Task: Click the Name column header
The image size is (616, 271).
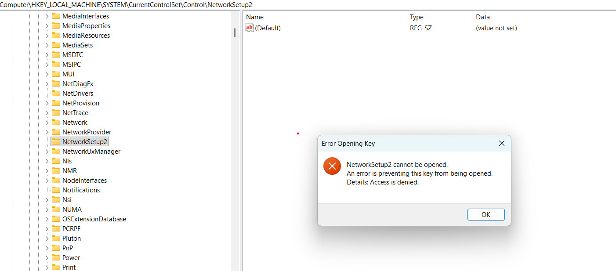Action: pyautogui.click(x=255, y=17)
